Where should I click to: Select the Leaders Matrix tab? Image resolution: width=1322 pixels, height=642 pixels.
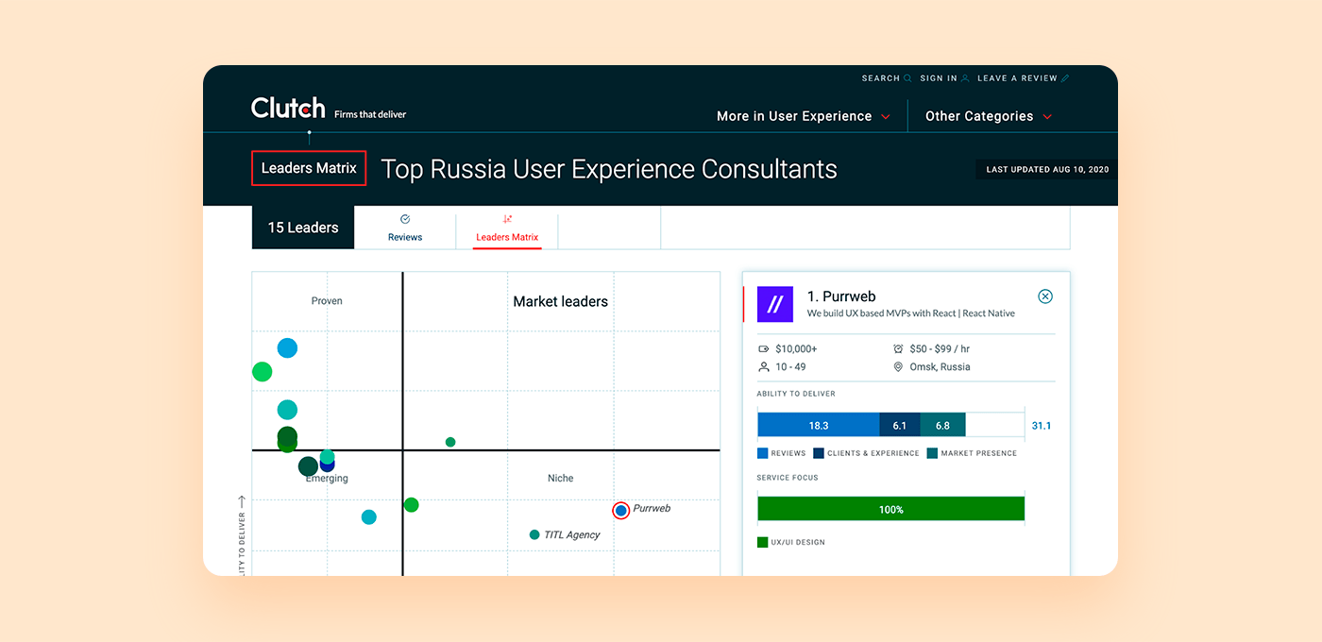[507, 228]
